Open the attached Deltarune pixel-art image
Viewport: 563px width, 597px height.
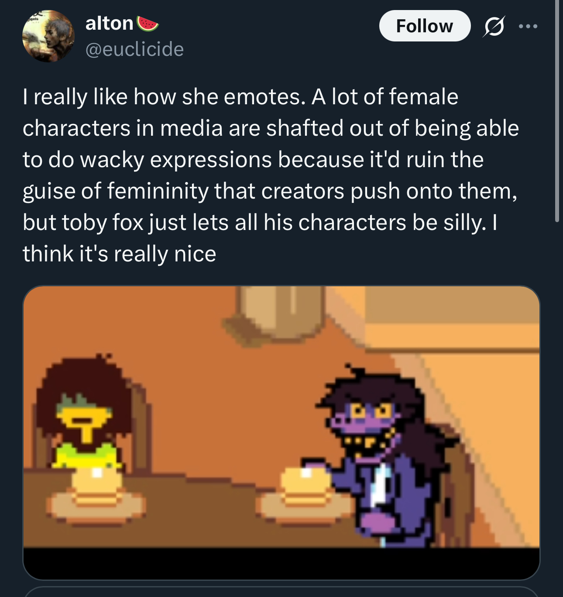pyautogui.click(x=281, y=432)
